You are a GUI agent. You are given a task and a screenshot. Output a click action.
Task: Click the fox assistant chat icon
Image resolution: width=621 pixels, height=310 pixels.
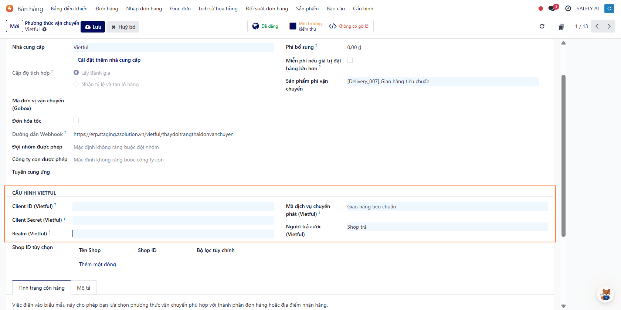pos(605,294)
